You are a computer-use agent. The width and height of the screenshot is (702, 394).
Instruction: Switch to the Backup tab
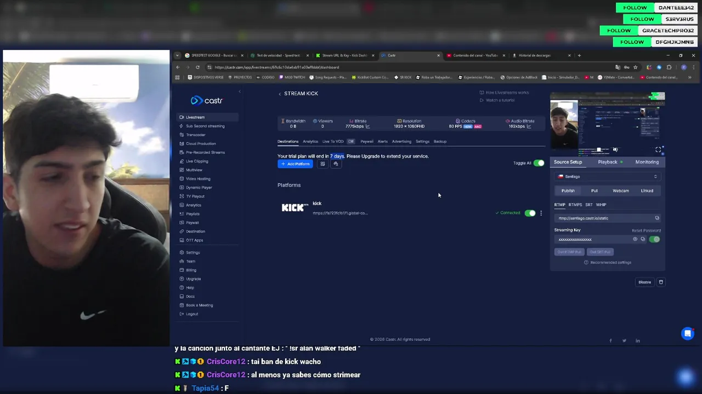tap(440, 141)
